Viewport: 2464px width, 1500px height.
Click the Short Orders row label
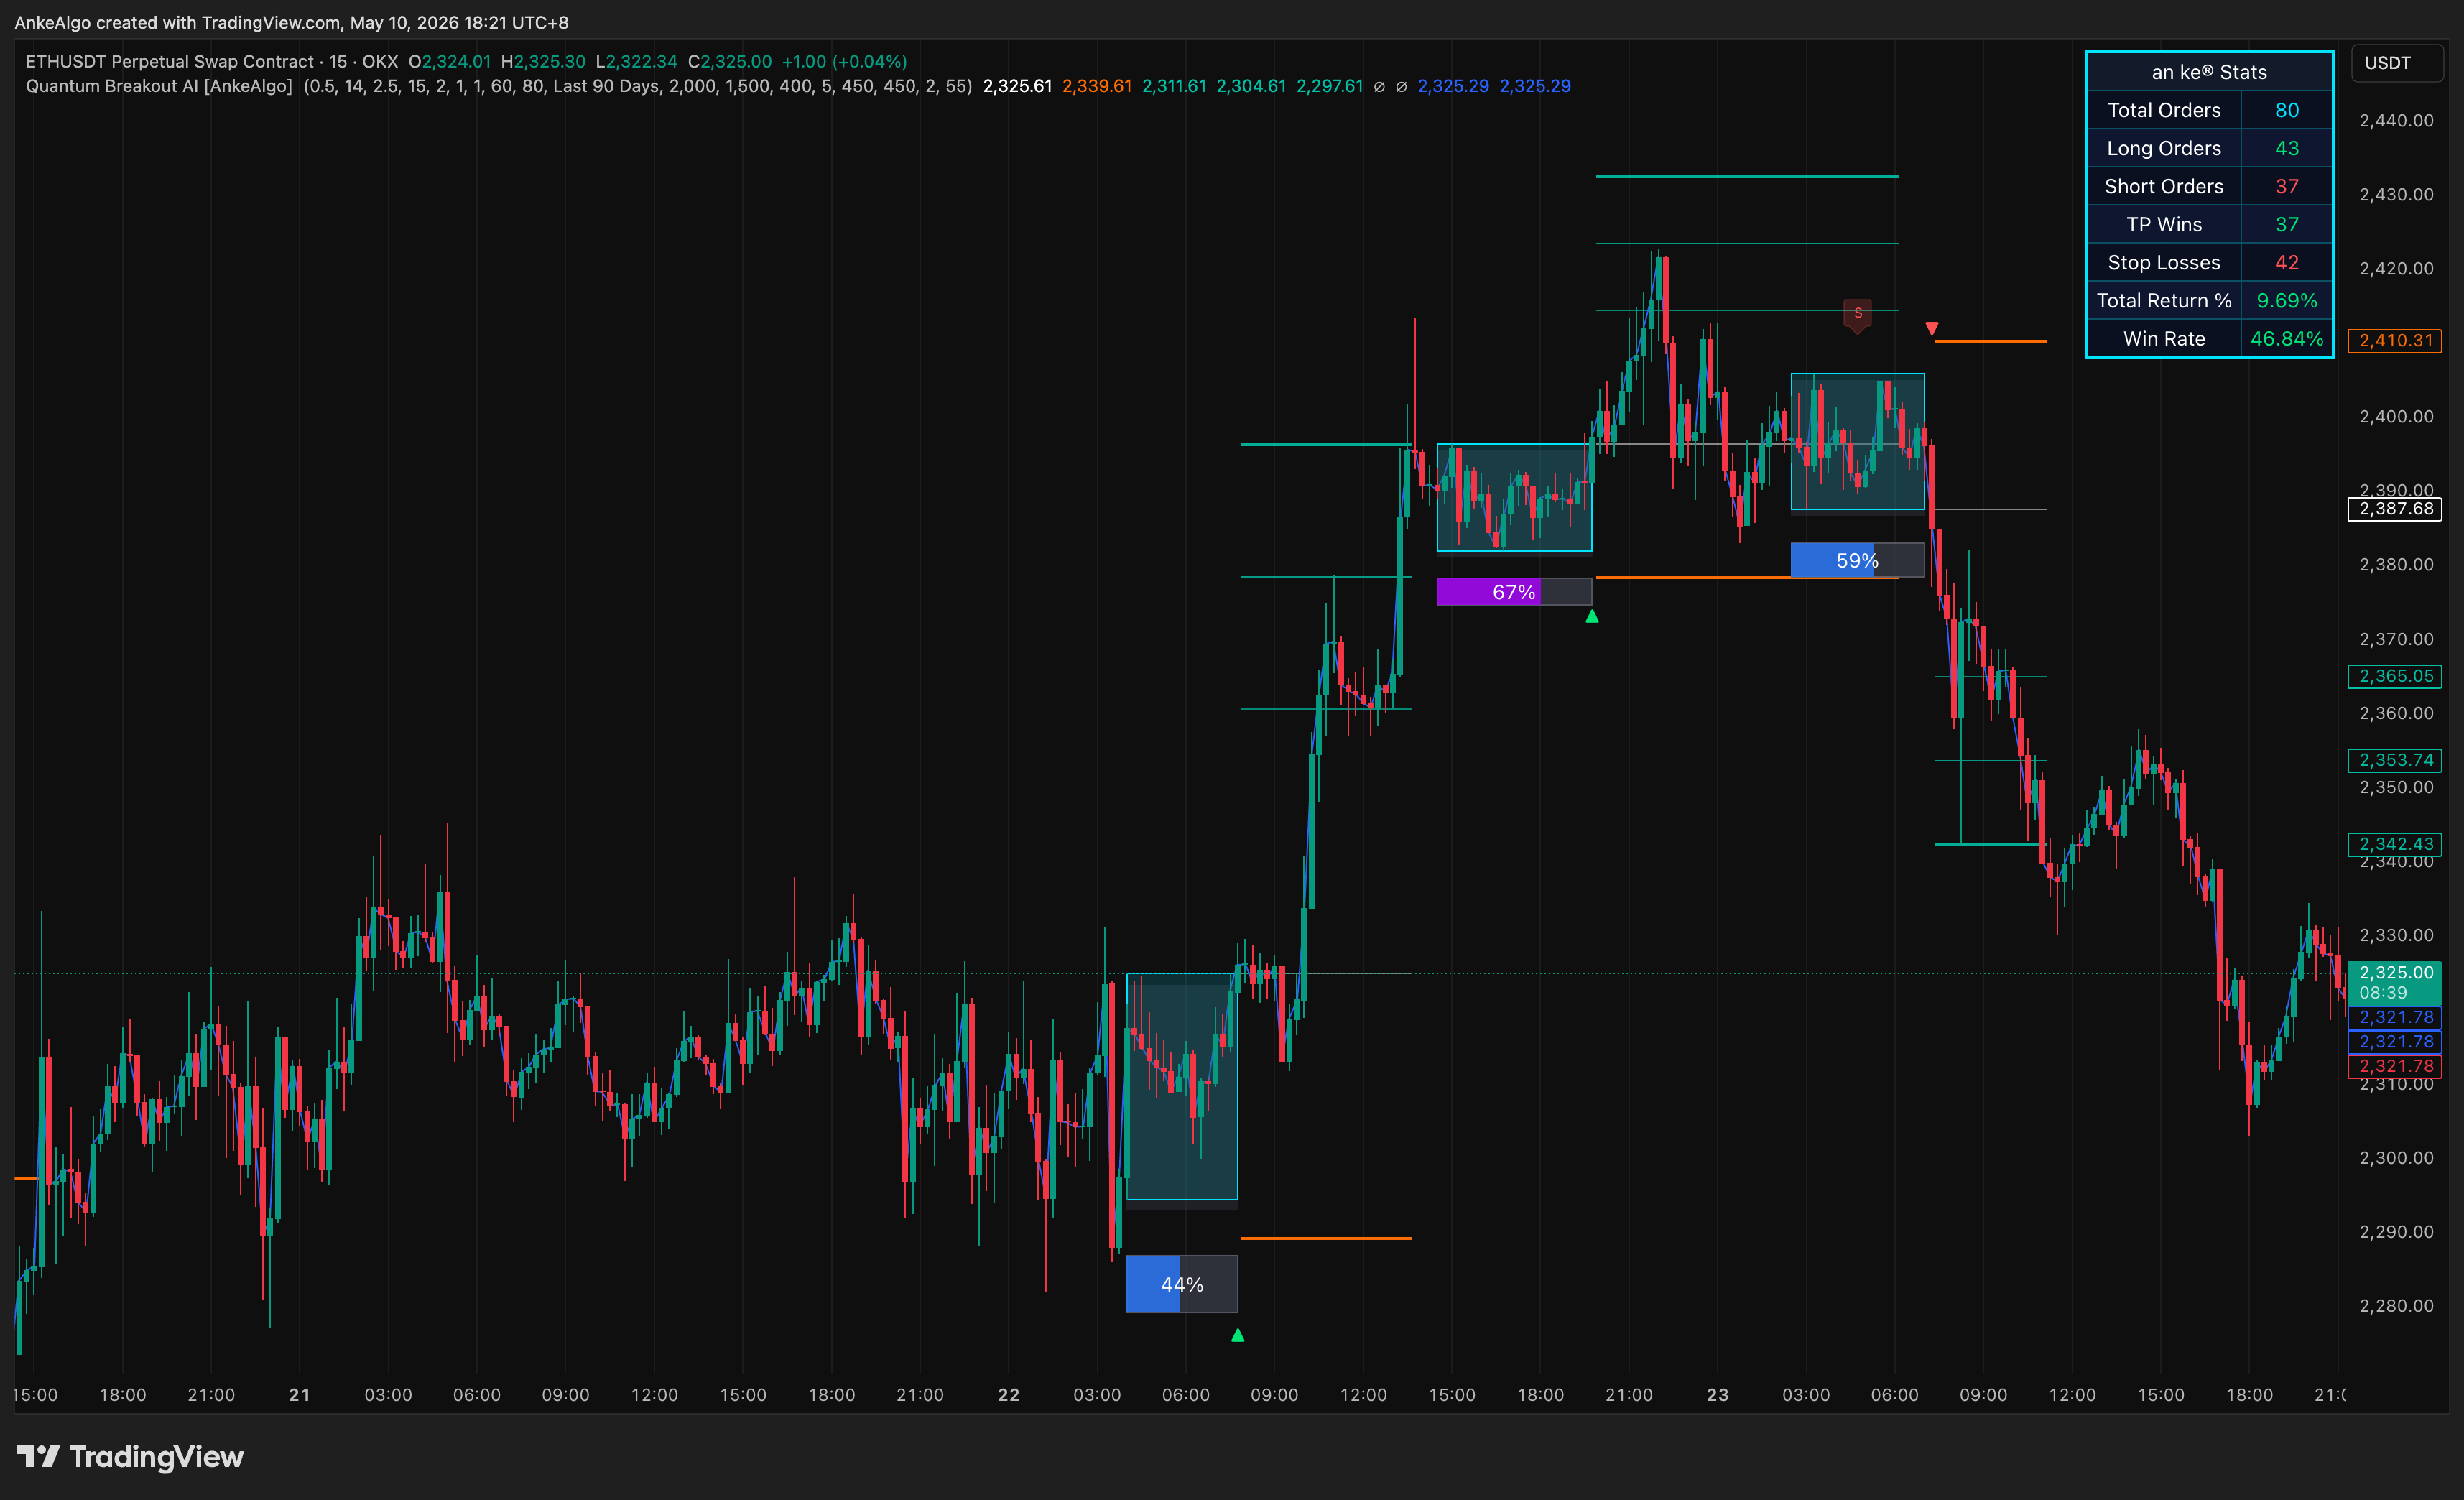pyautogui.click(x=2164, y=186)
